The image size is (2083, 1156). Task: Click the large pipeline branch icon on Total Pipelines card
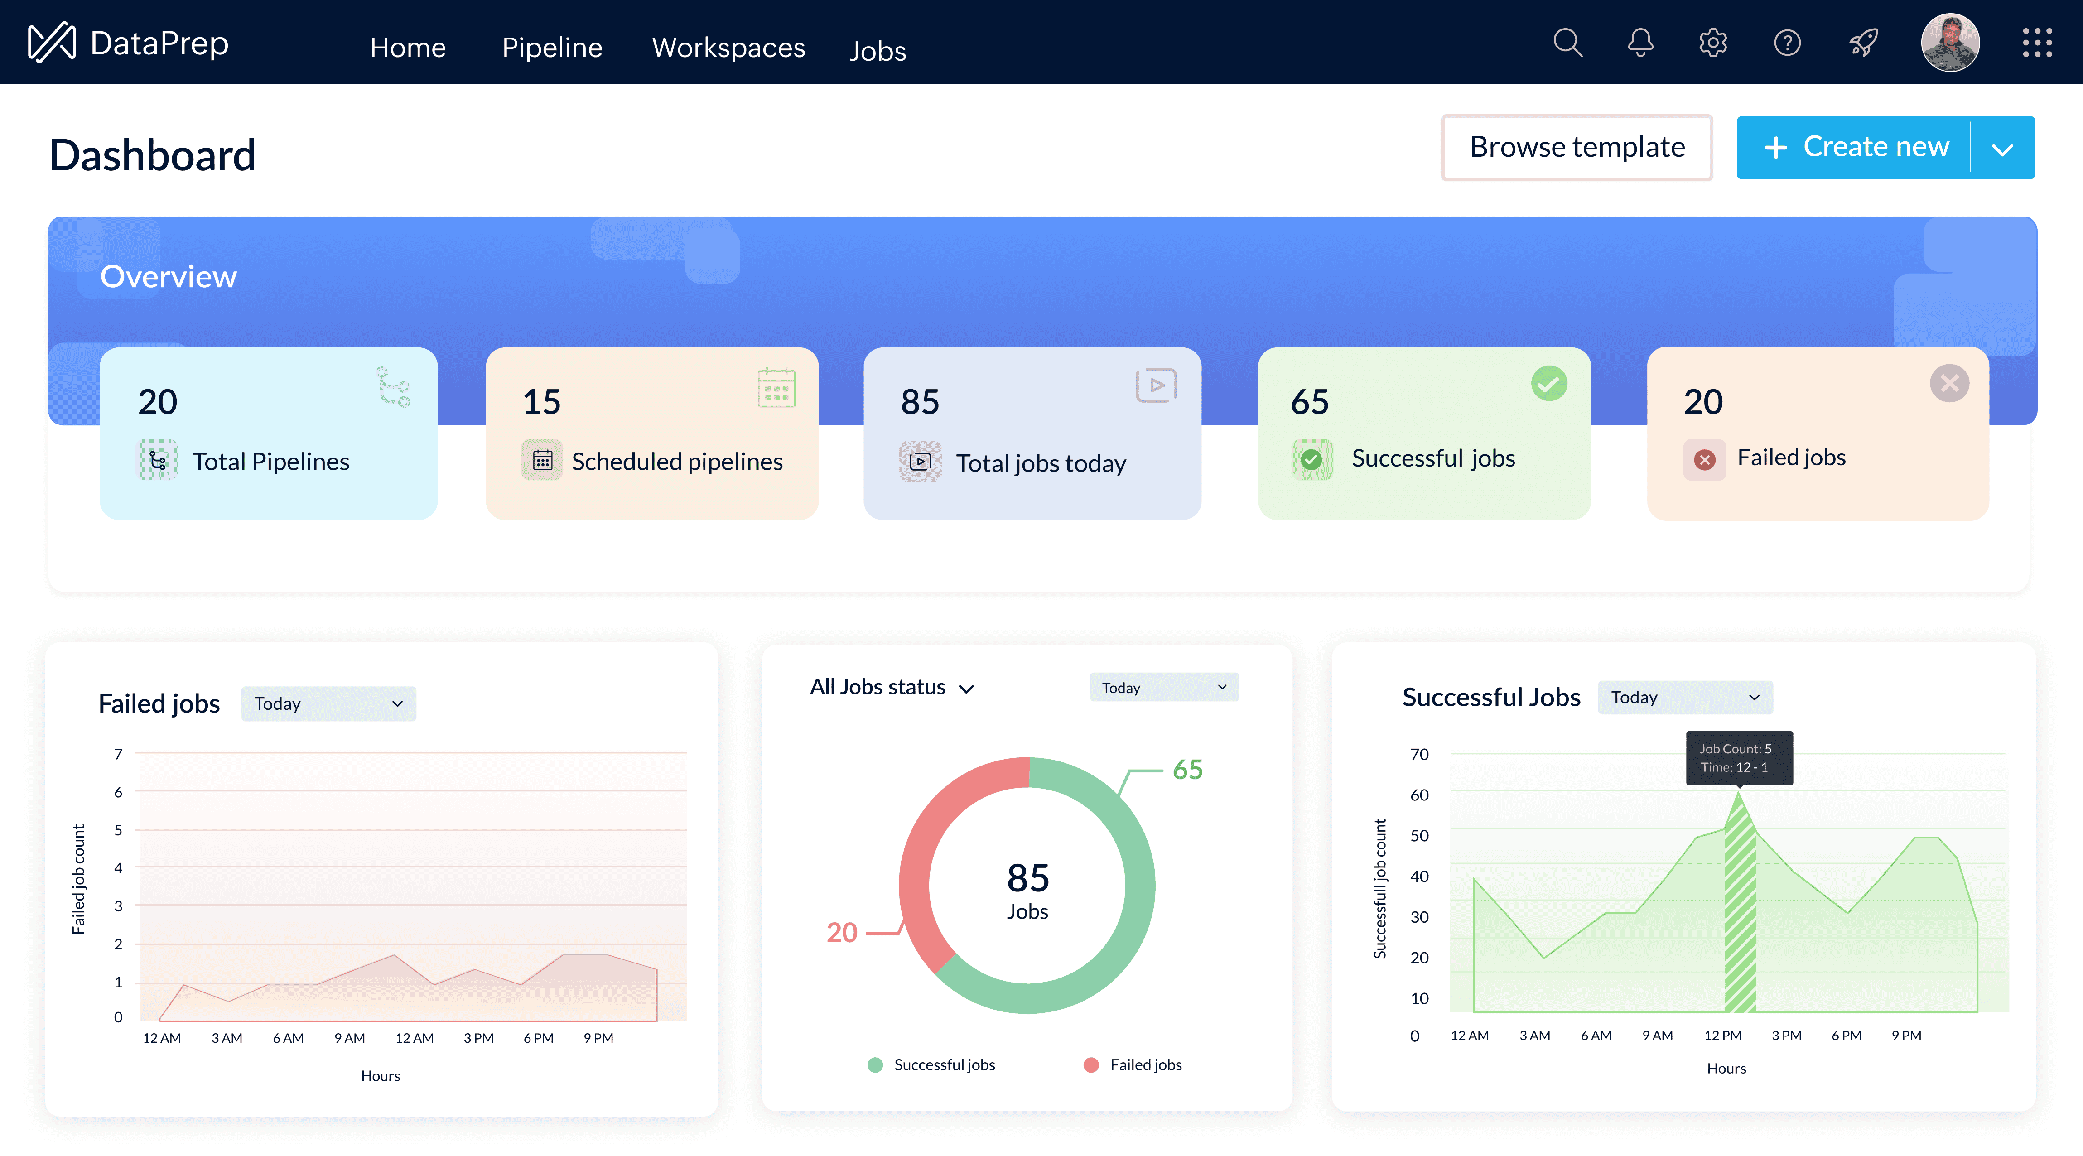pos(393,386)
